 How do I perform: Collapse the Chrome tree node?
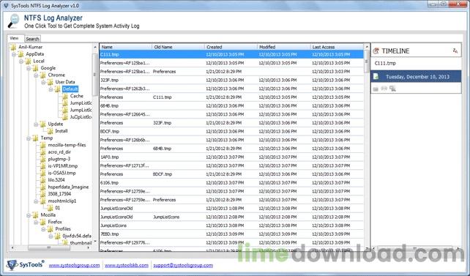coord(36,75)
